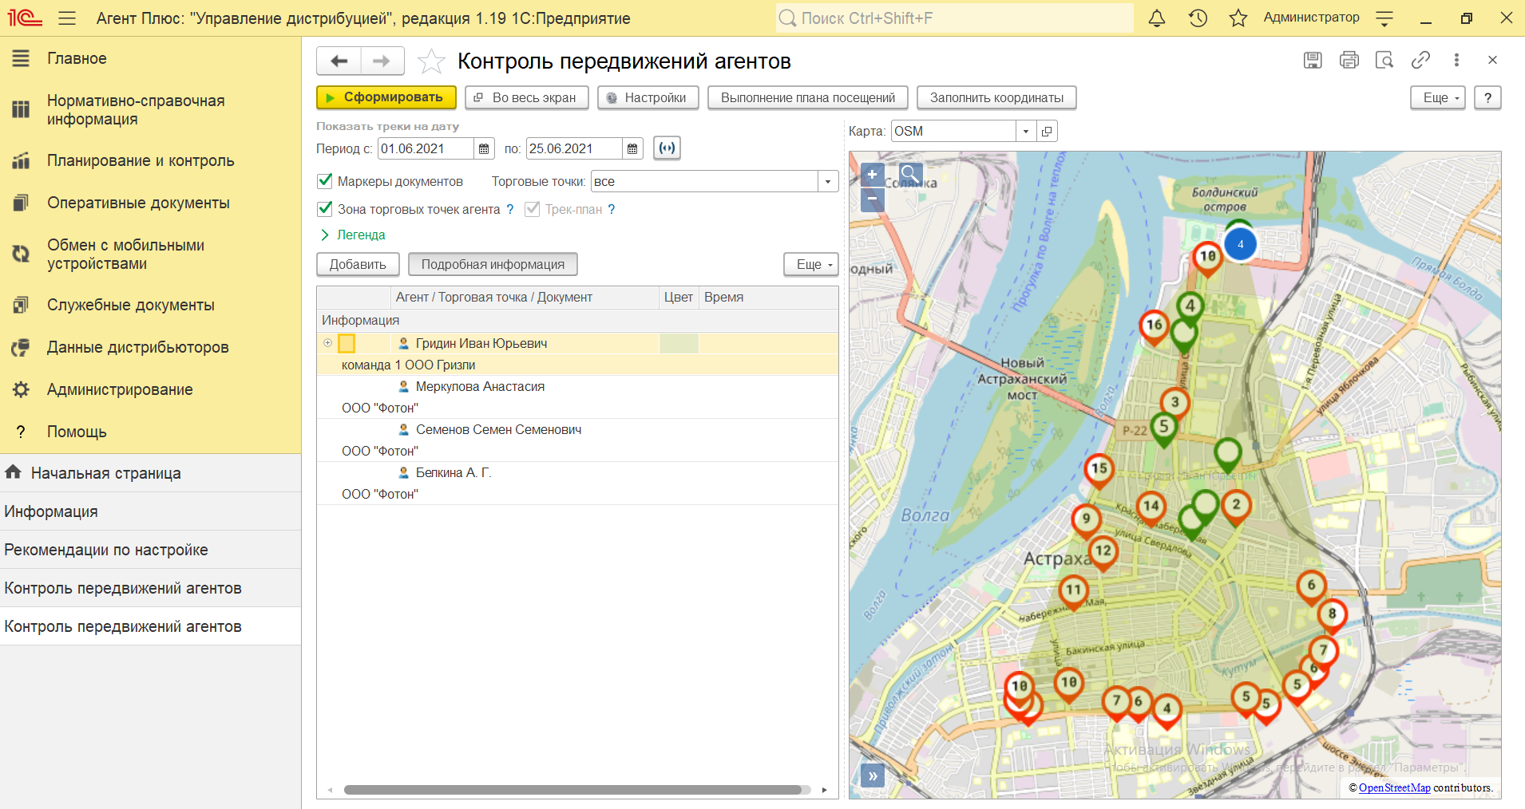This screenshot has height=809, width=1525.
Task: Go back with the left arrow
Action: 339,61
